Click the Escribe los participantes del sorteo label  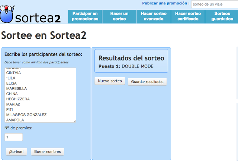(x=43, y=54)
